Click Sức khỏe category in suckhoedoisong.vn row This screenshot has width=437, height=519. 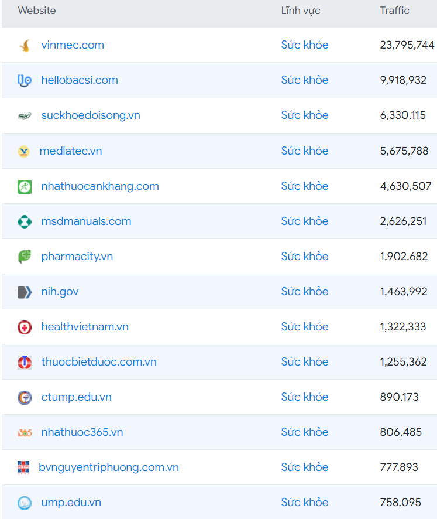305,115
